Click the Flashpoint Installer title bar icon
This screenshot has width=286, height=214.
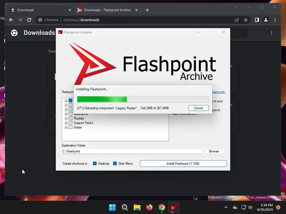pos(60,32)
